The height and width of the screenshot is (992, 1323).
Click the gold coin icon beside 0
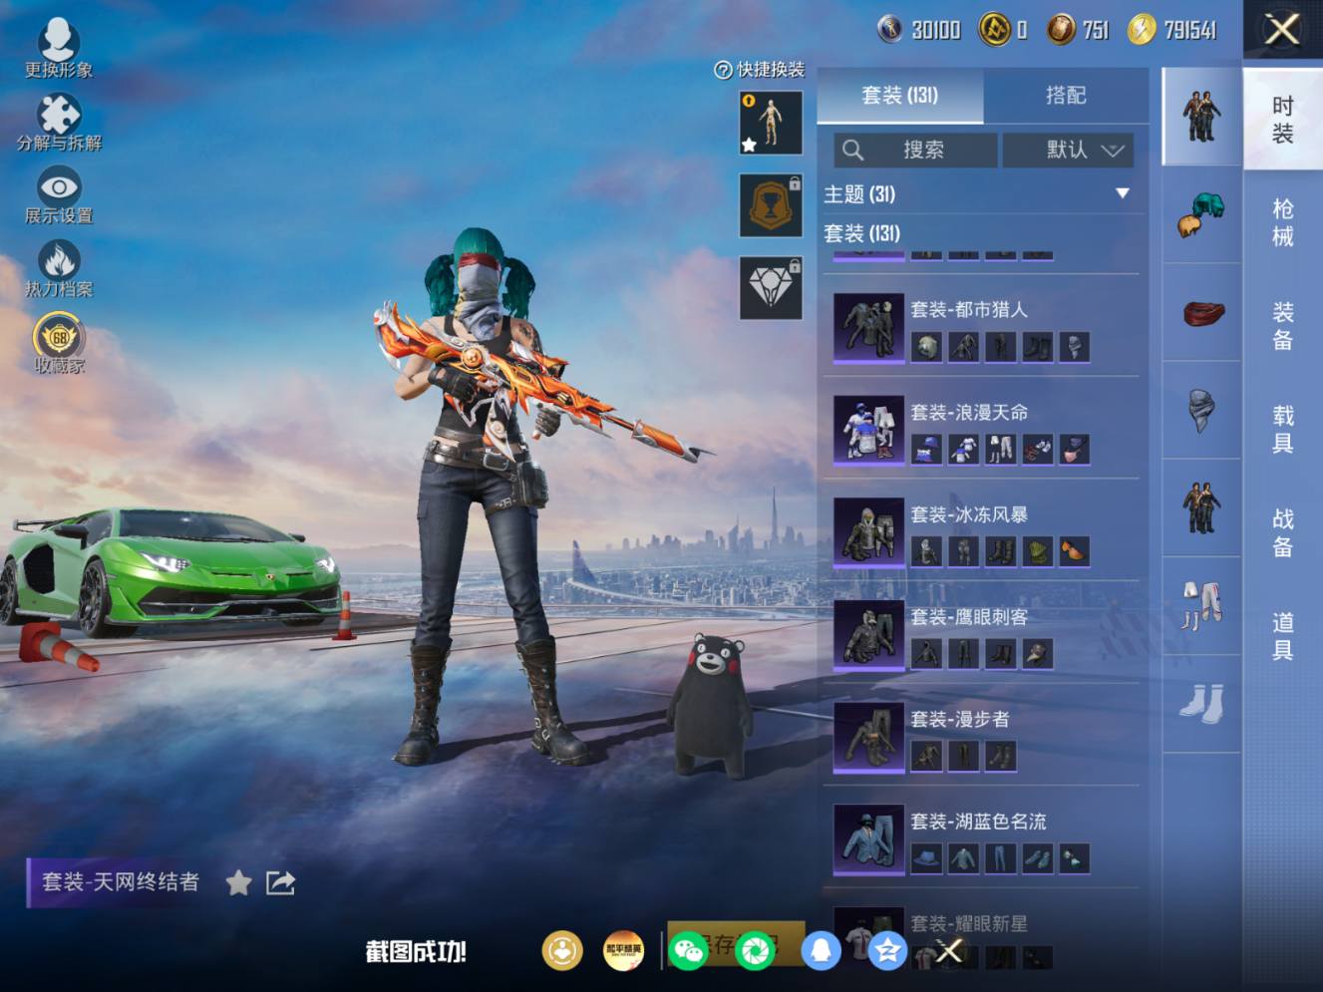click(x=994, y=30)
